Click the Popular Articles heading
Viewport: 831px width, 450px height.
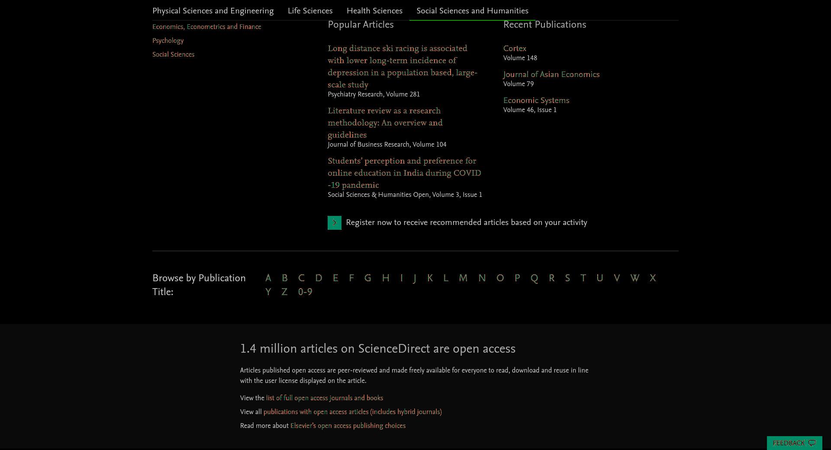click(361, 25)
